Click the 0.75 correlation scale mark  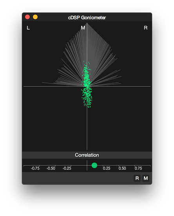pyautogui.click(x=138, y=168)
